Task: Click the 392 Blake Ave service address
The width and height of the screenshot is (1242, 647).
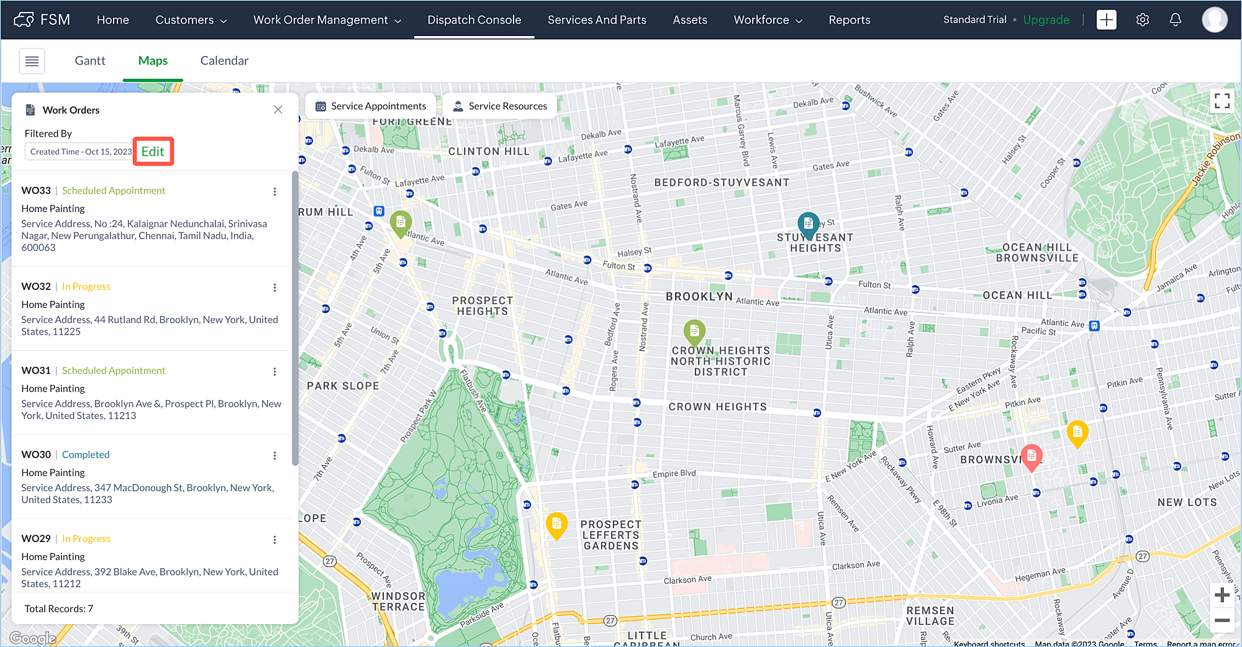Action: (x=150, y=578)
